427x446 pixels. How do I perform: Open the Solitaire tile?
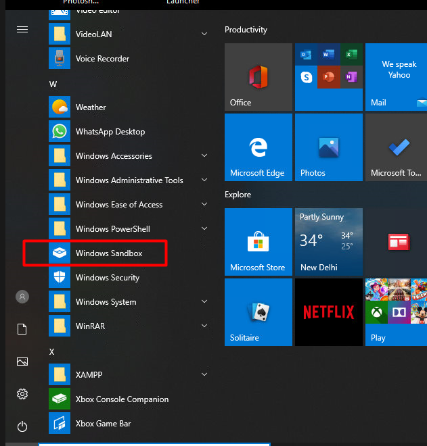pos(259,312)
